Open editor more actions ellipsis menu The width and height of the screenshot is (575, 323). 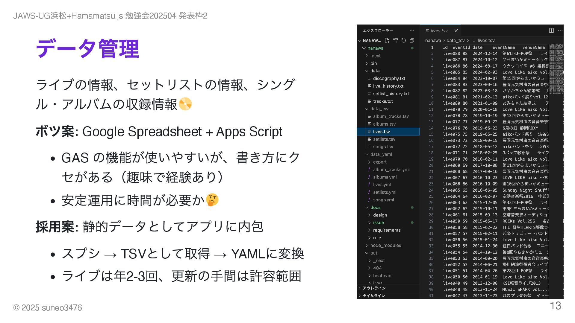[560, 31]
